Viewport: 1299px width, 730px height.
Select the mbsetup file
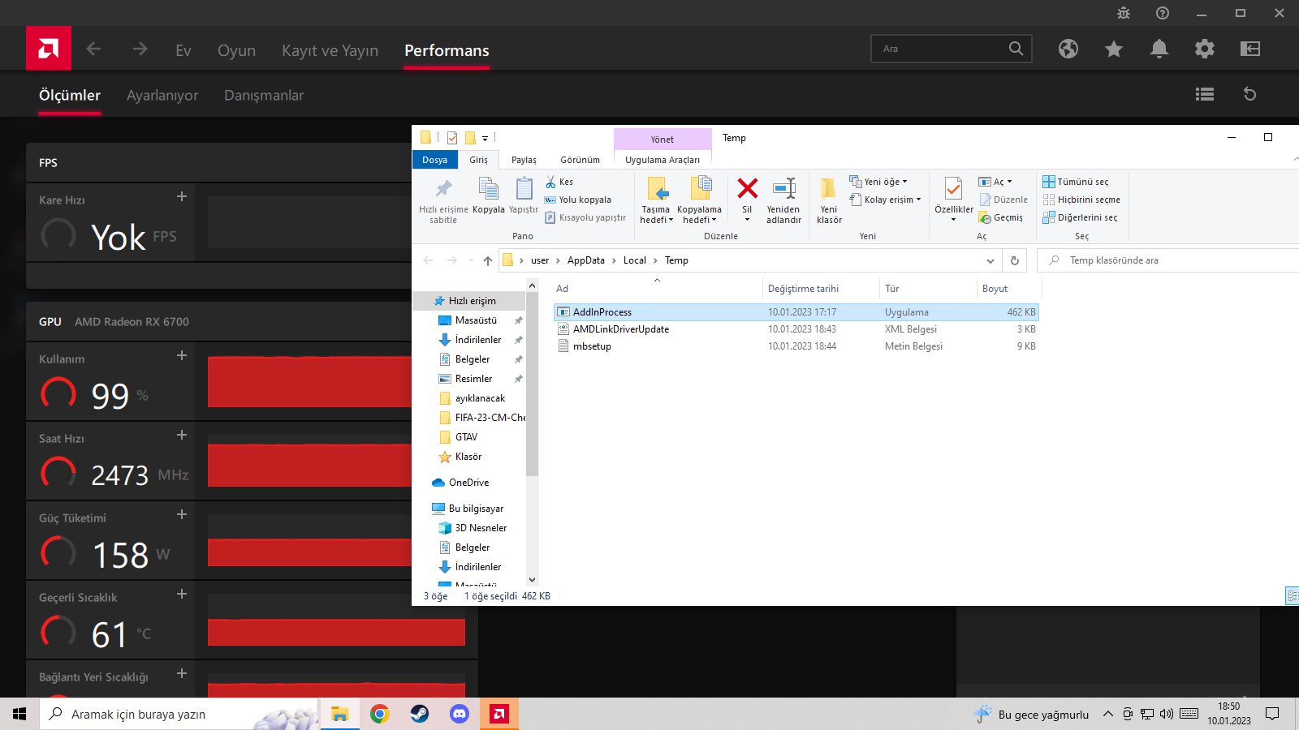(592, 346)
